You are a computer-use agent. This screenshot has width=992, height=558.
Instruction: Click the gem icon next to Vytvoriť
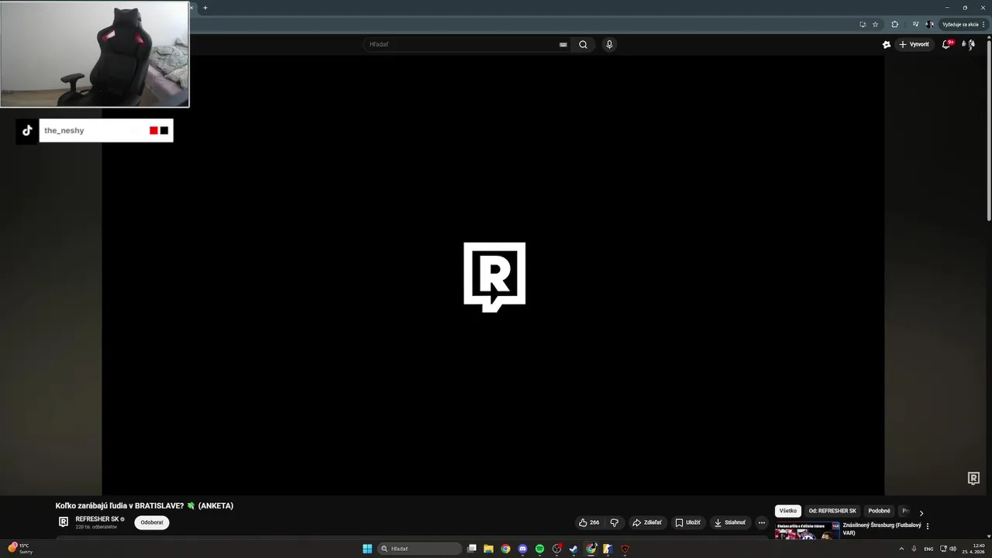[887, 44]
